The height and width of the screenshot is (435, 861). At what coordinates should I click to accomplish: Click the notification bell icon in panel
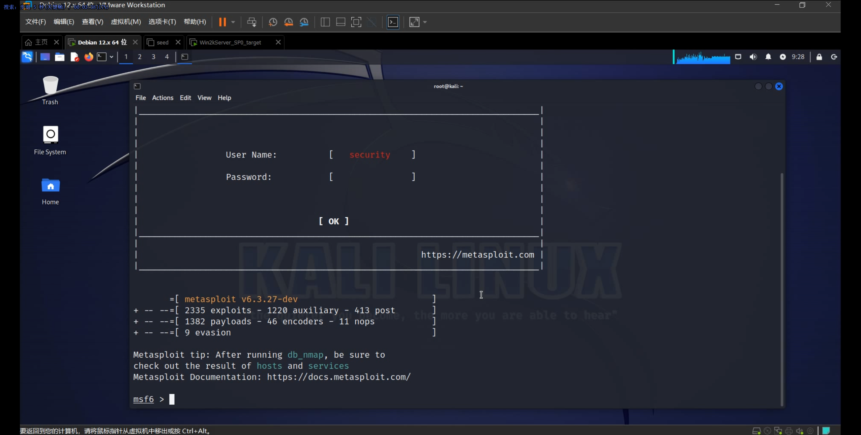(x=768, y=57)
